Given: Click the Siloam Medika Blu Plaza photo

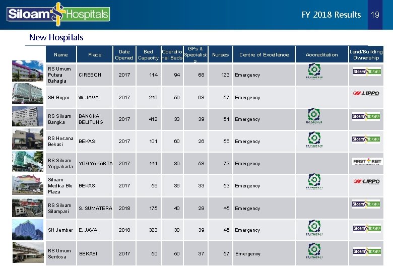Looking at the screenshot, I should 28,185.
